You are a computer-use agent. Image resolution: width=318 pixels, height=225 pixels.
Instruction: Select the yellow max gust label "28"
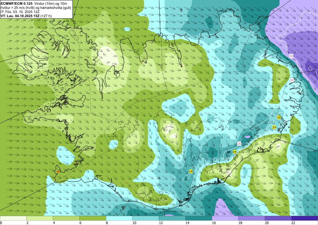235,152
